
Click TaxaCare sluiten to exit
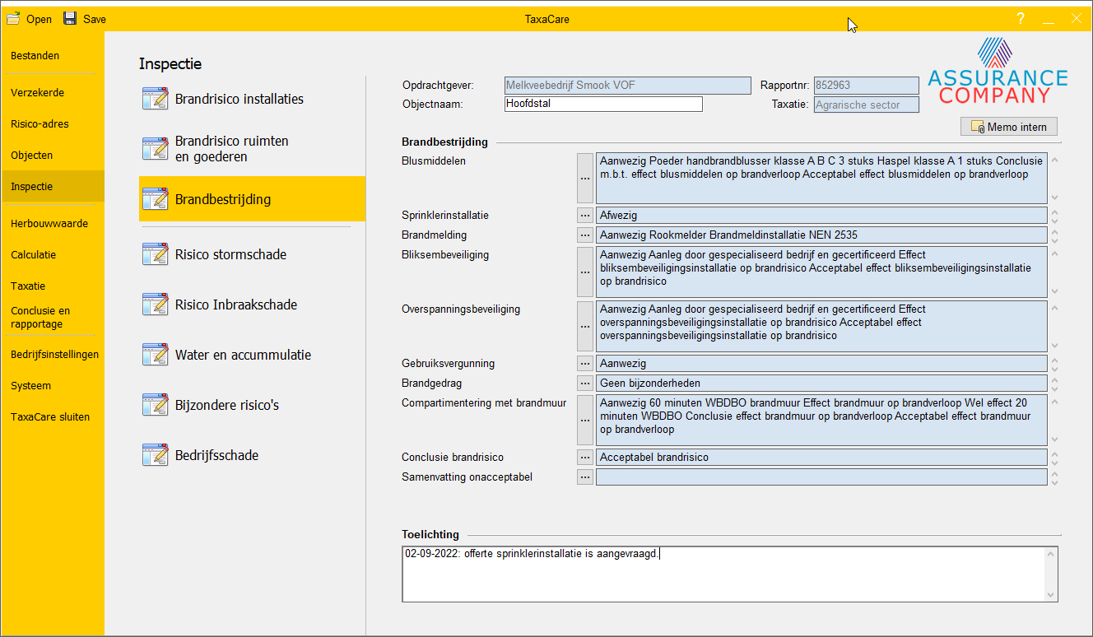(x=50, y=417)
